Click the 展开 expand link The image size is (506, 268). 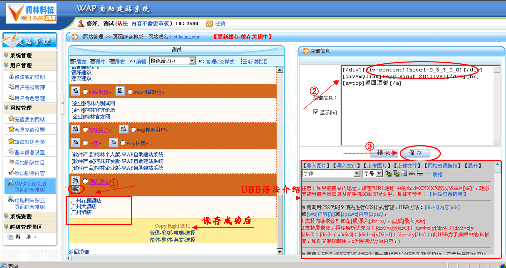(x=473, y=166)
